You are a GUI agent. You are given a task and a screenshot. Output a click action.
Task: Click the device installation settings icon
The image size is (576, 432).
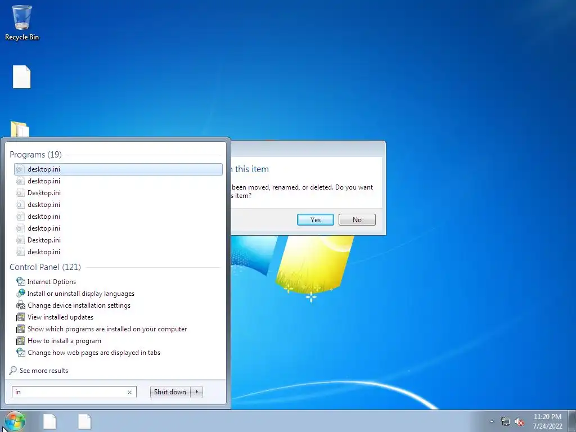coord(21,305)
